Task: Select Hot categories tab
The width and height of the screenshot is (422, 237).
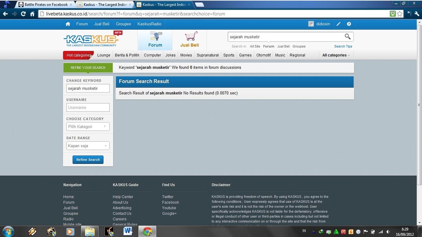Action: coord(78,55)
